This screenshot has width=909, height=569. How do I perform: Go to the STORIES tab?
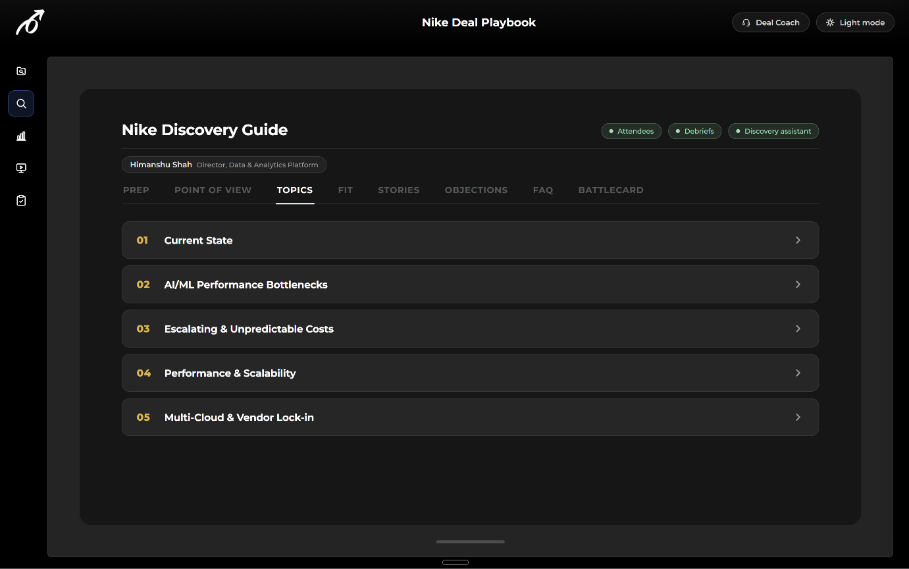click(x=399, y=190)
